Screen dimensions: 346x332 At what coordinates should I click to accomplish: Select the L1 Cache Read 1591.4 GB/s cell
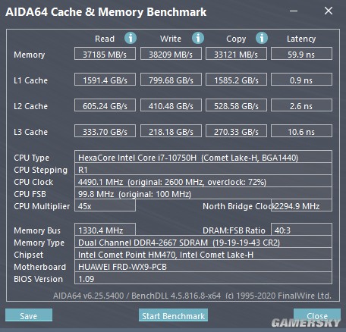point(105,80)
